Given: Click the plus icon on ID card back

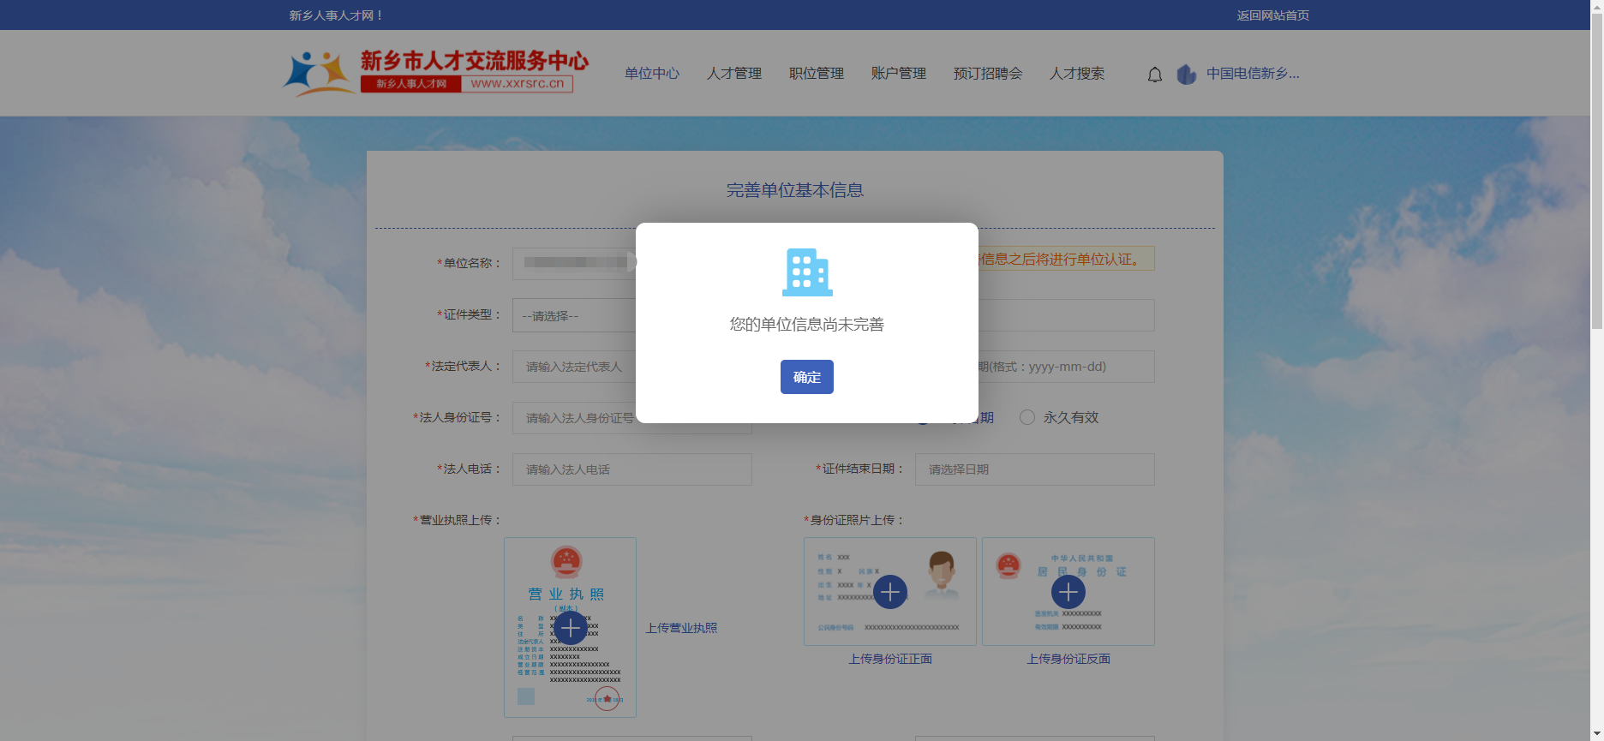Looking at the screenshot, I should click(1068, 592).
